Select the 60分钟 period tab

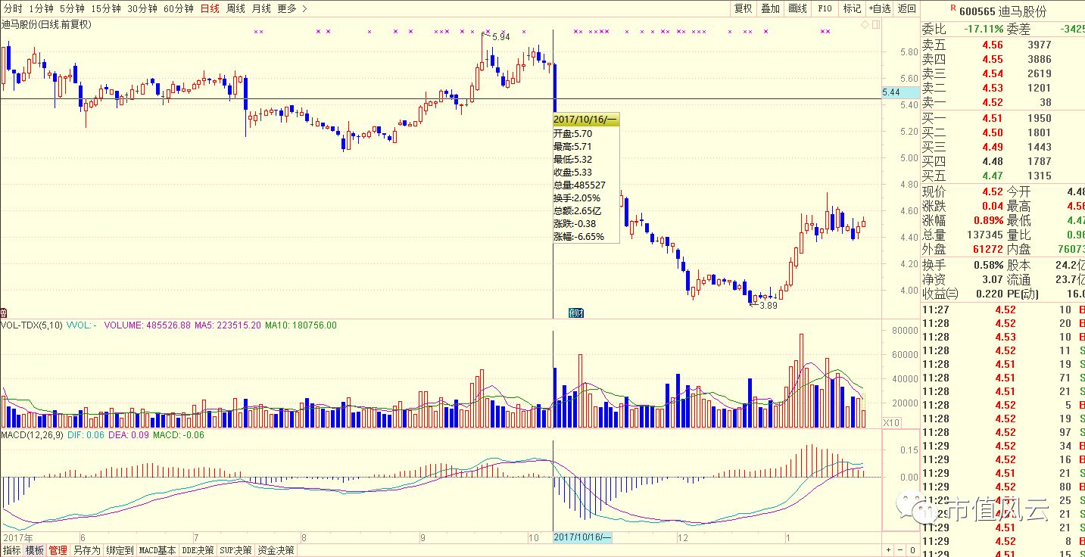coord(179,8)
